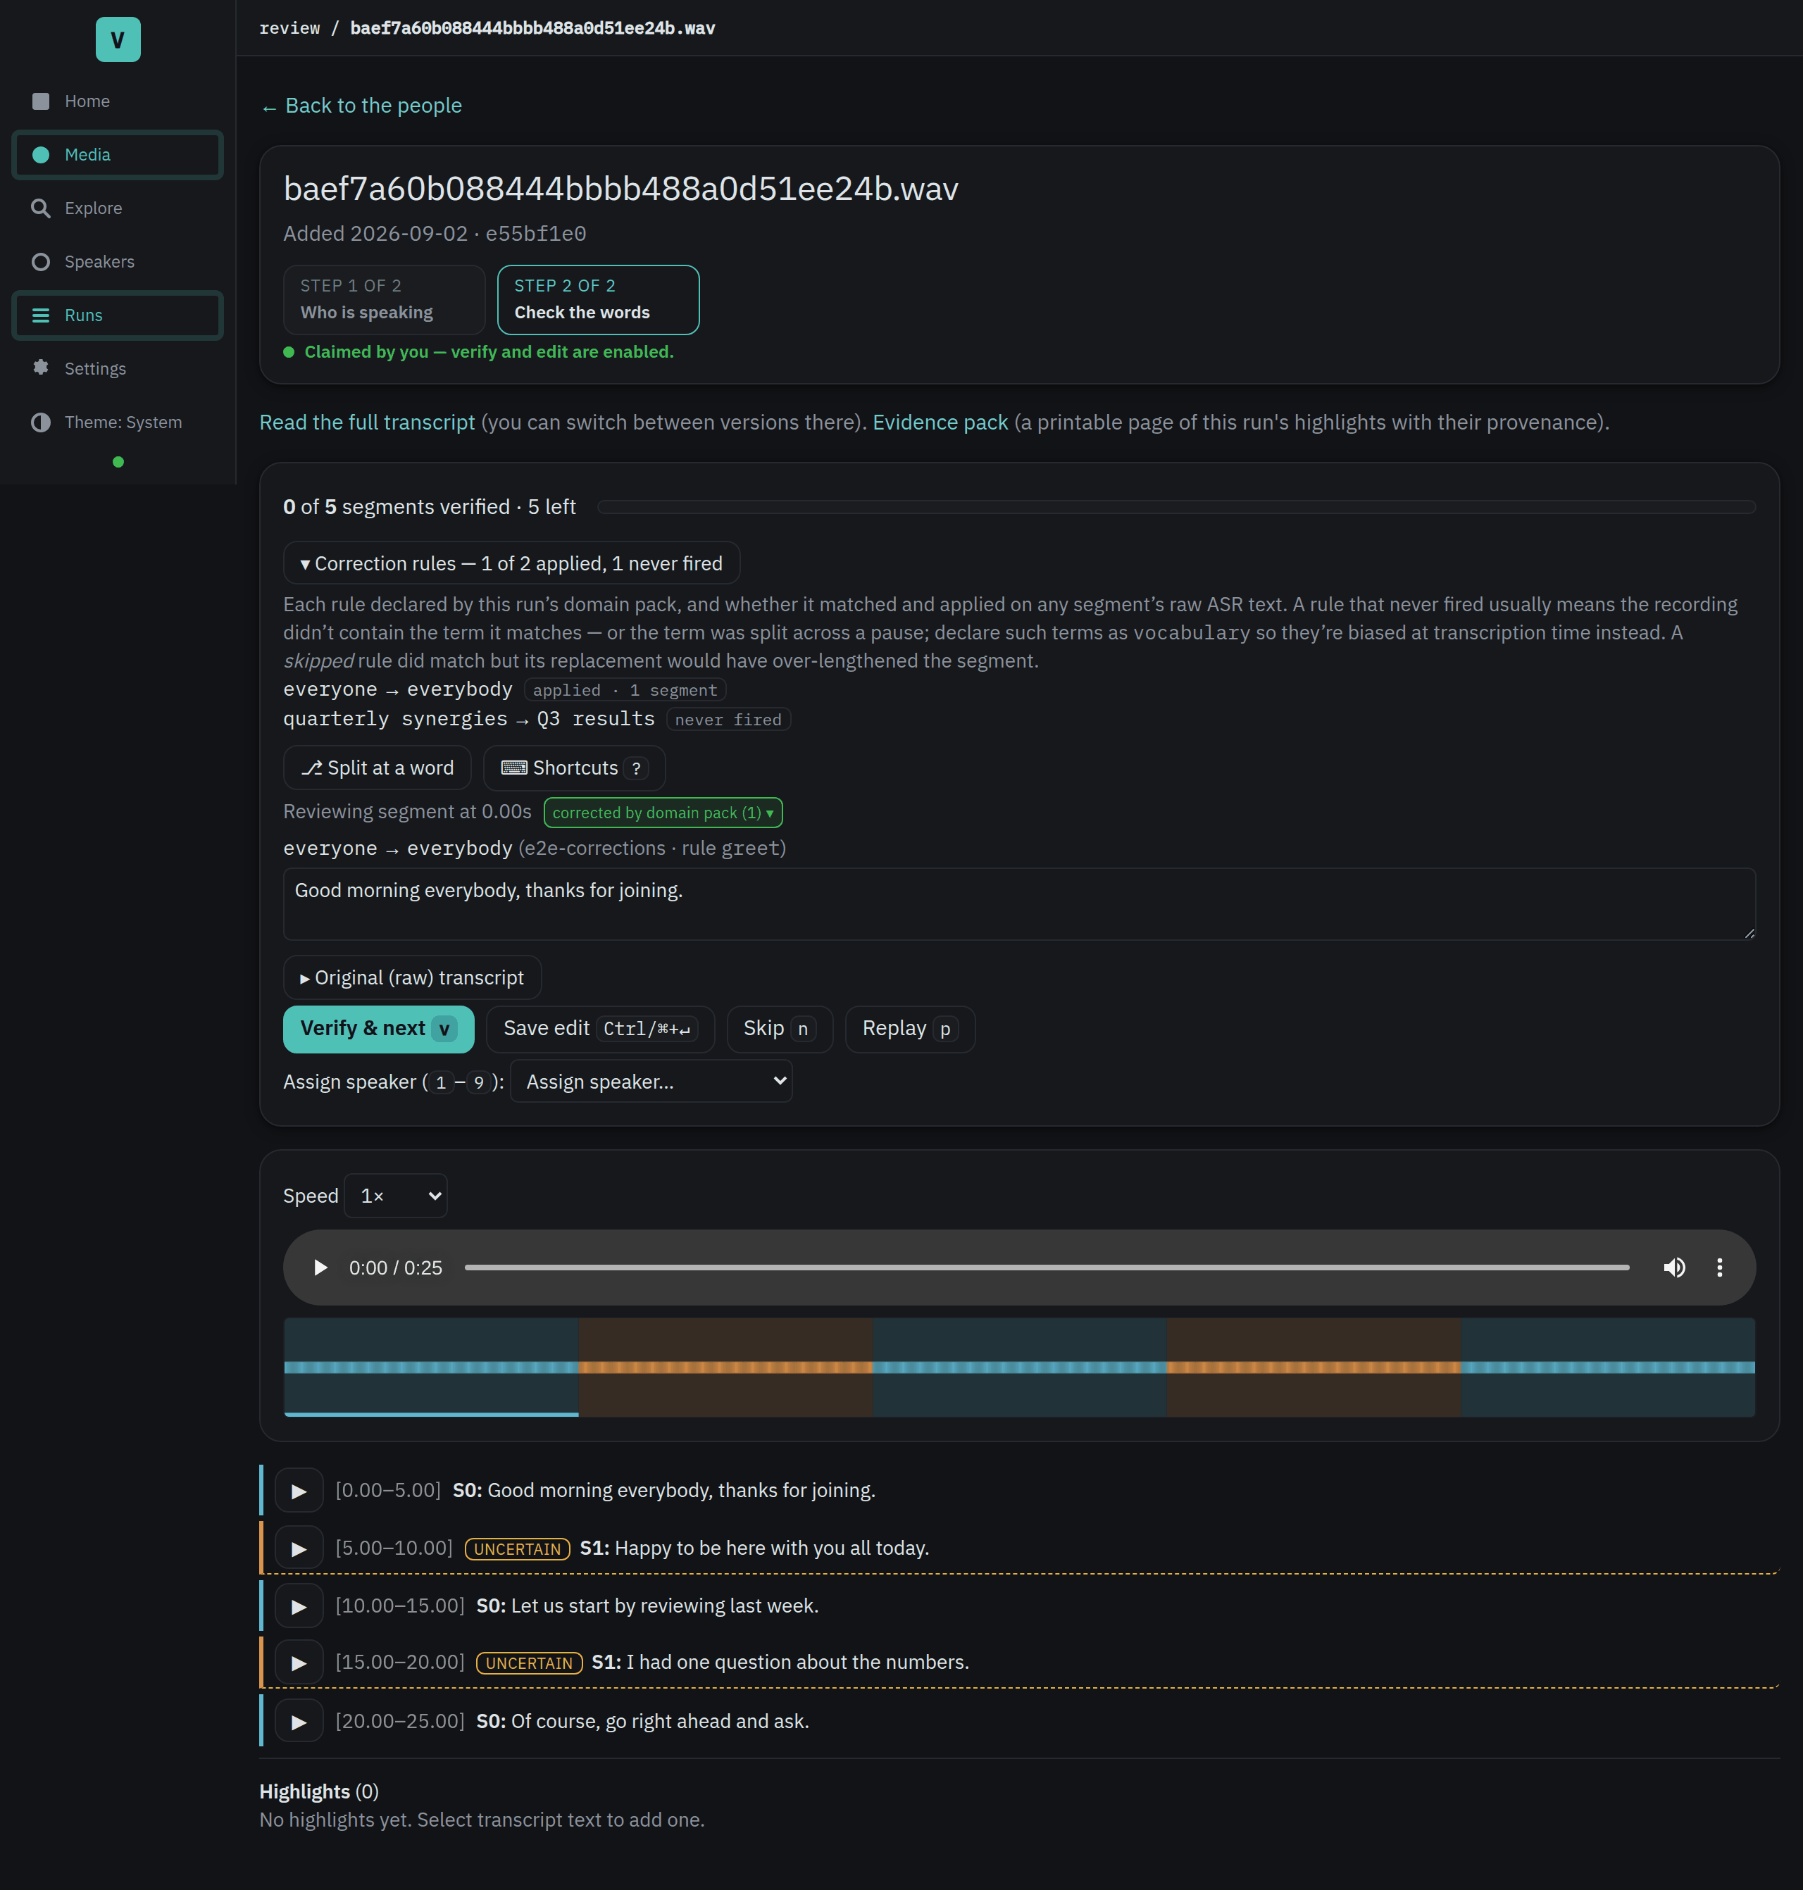Click Save edit button
The width and height of the screenshot is (1803, 1890).
pos(600,1029)
